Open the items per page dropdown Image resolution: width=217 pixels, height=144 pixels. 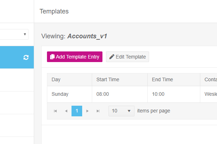(121, 111)
